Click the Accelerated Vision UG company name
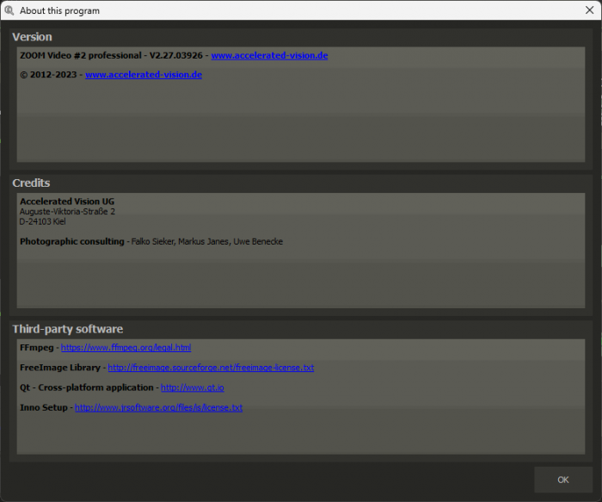 pyautogui.click(x=67, y=201)
